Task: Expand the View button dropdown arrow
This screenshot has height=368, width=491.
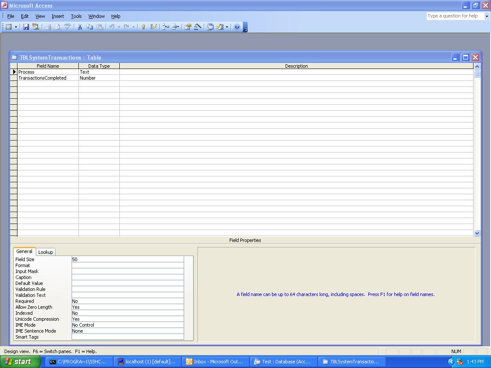Action: (x=16, y=27)
